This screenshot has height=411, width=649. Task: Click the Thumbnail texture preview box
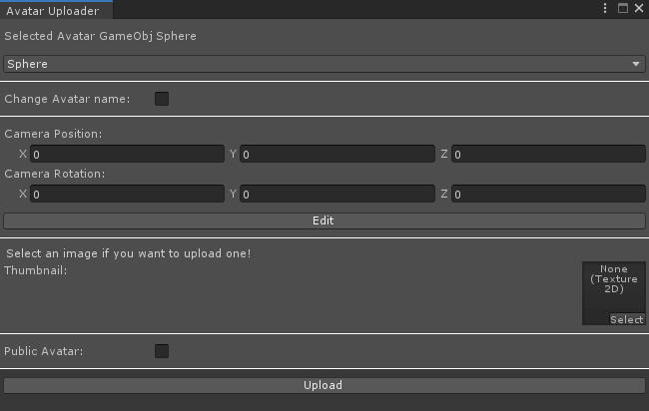click(613, 287)
